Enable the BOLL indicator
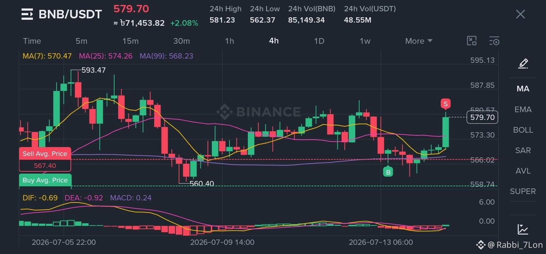The height and width of the screenshot is (254, 546). pyautogui.click(x=523, y=130)
